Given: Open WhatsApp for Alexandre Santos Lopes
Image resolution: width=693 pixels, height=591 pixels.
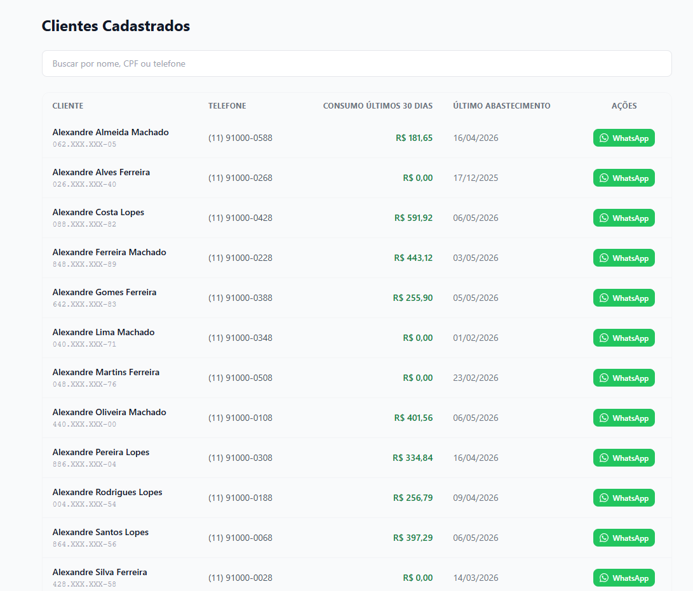Looking at the screenshot, I should [x=624, y=538].
